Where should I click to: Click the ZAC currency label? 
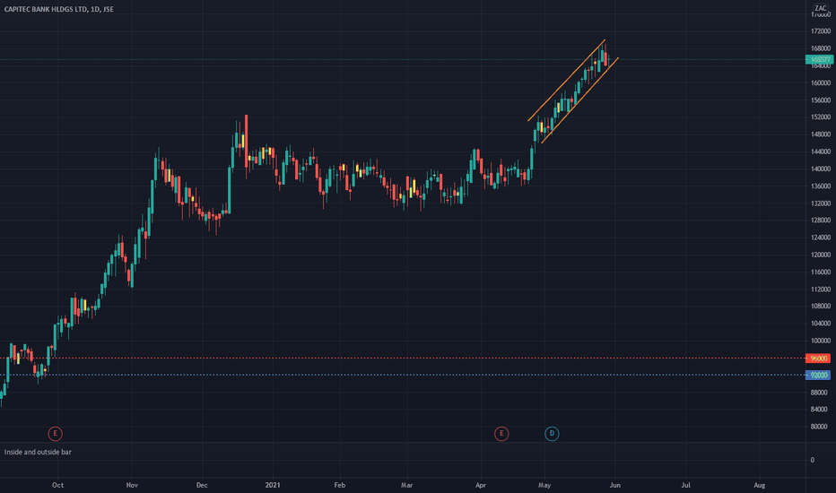pos(820,8)
